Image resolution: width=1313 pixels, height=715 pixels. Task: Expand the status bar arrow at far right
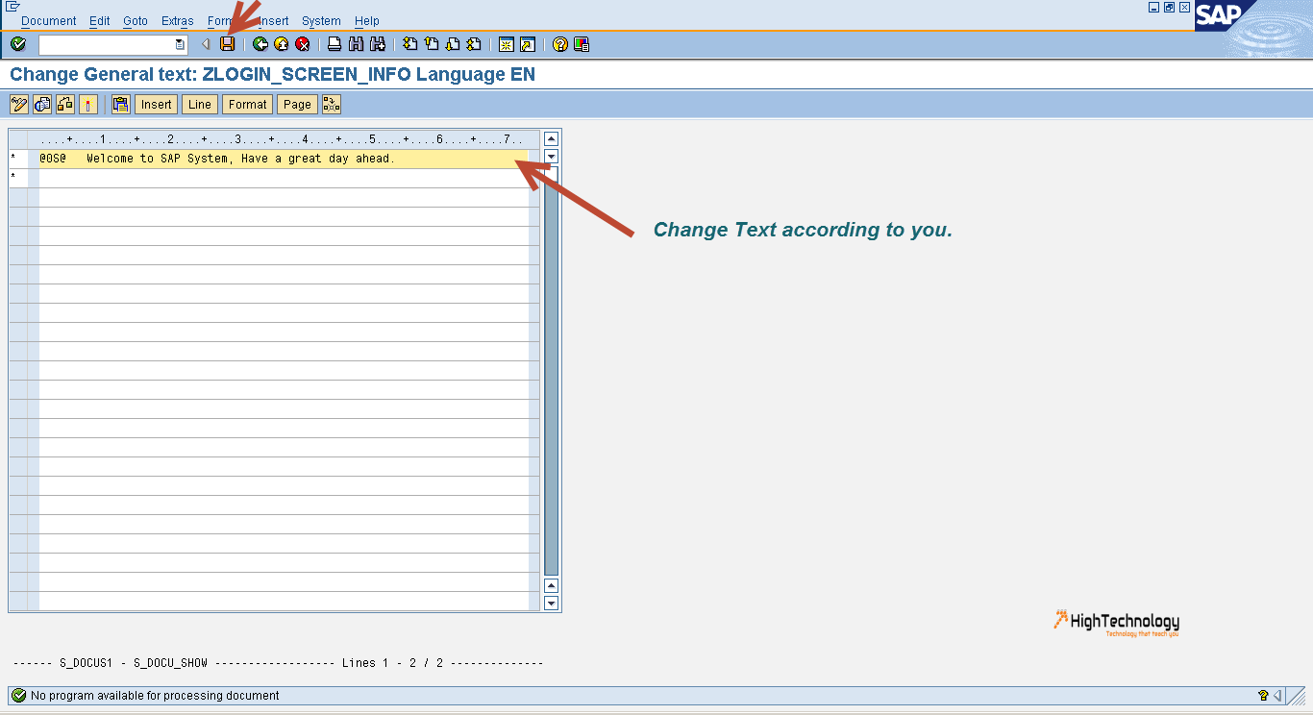point(1277,696)
